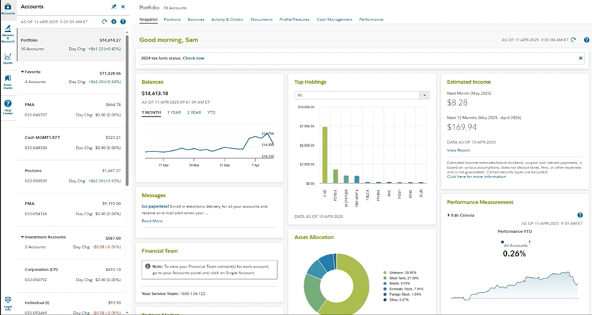Open Bookmarks in the left sidebar

8,82
